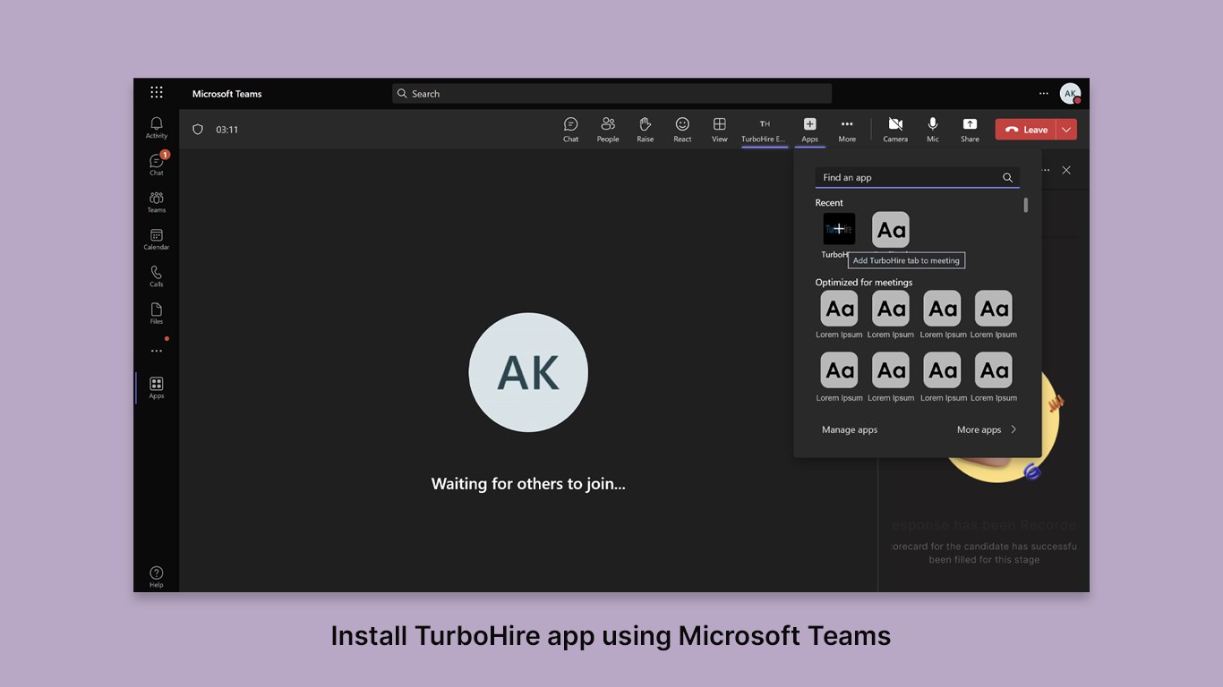Open last Lorem Ipsum app in bottom row

coord(994,377)
